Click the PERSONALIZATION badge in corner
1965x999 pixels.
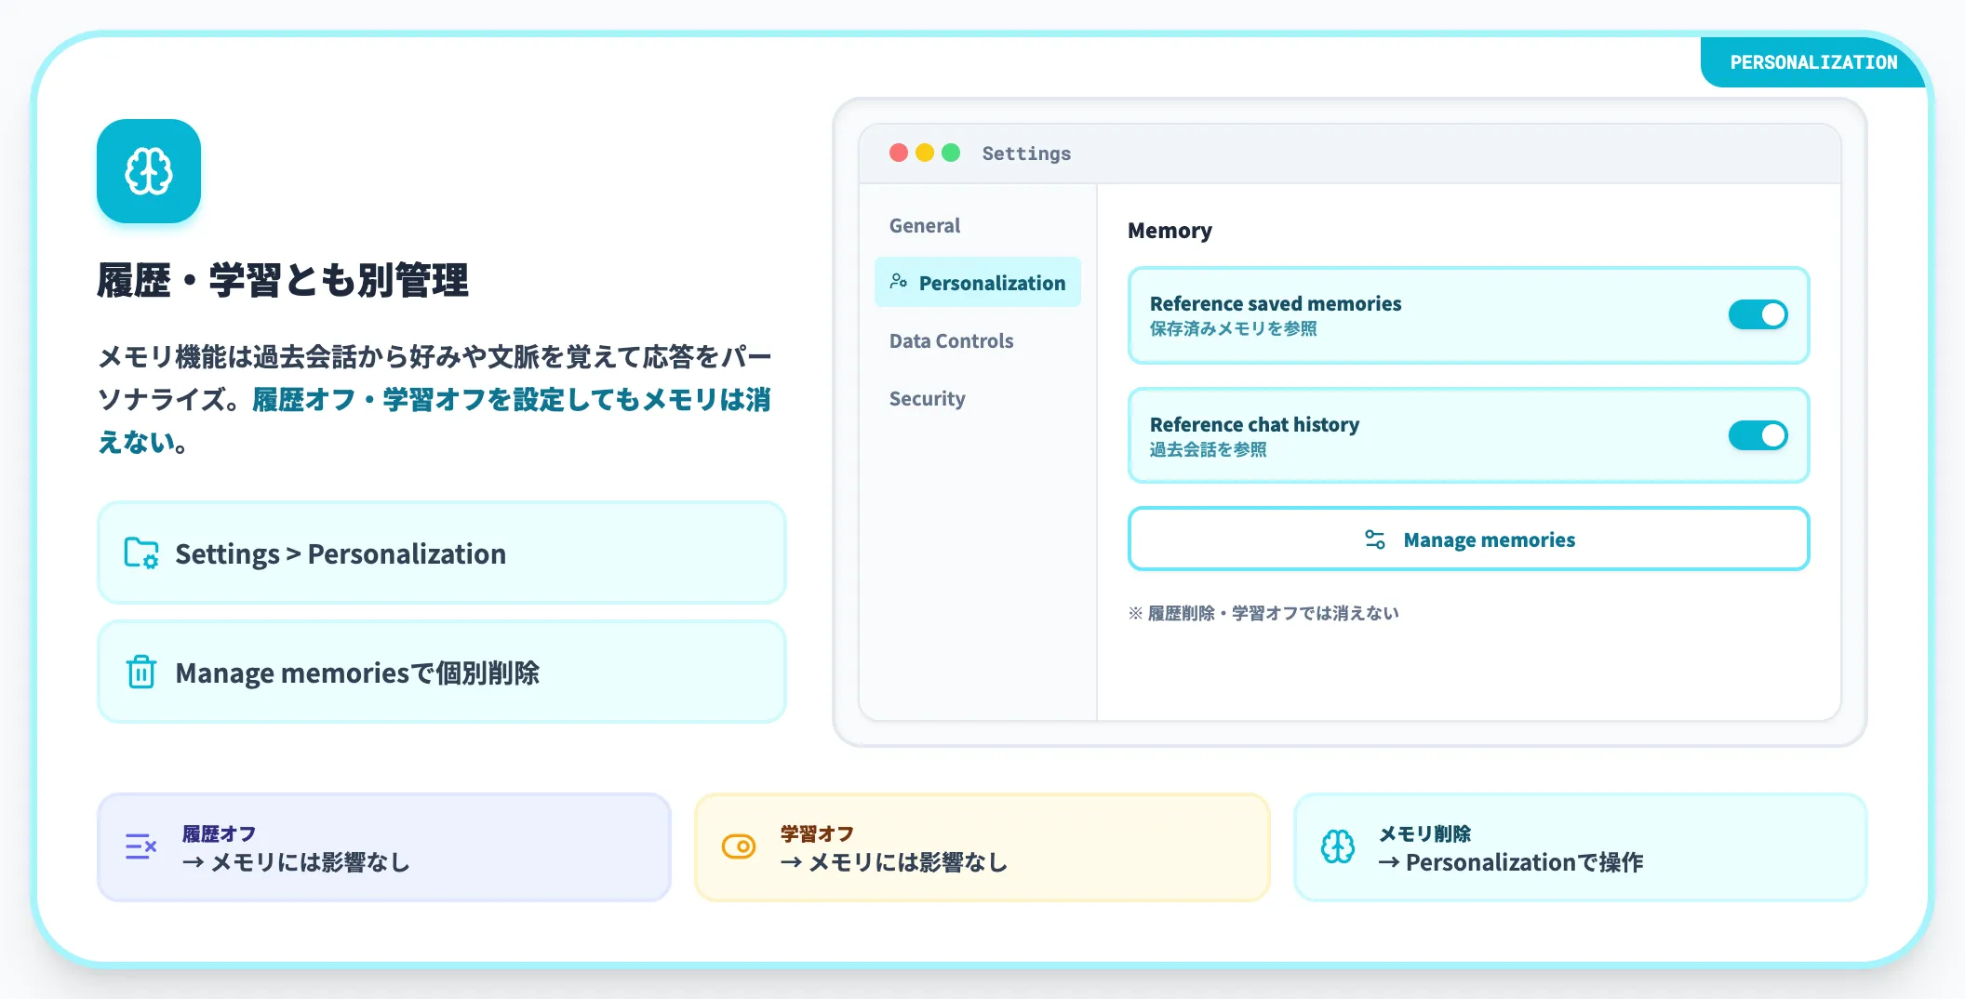click(1813, 62)
